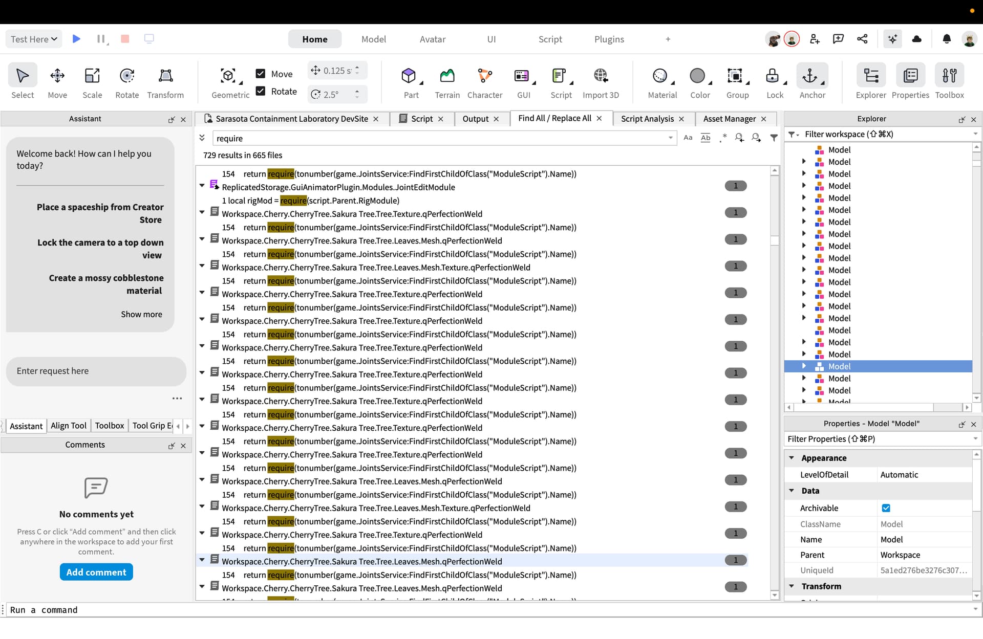The image size is (983, 639).
Task: Click Show more in the Assistant panel
Action: [x=142, y=314]
